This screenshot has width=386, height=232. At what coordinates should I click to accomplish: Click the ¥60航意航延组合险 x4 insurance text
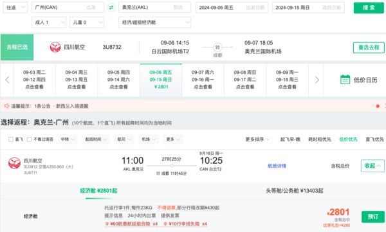point(134,224)
